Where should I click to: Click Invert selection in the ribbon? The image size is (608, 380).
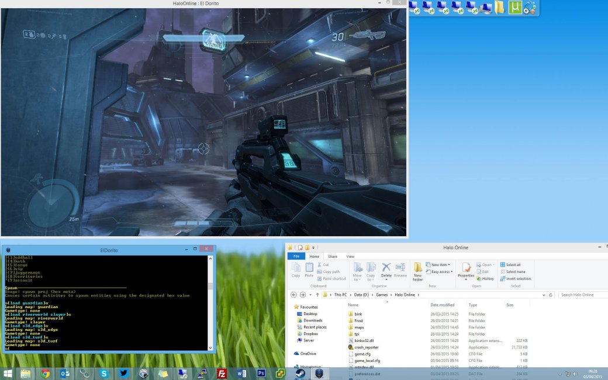pyautogui.click(x=515, y=279)
